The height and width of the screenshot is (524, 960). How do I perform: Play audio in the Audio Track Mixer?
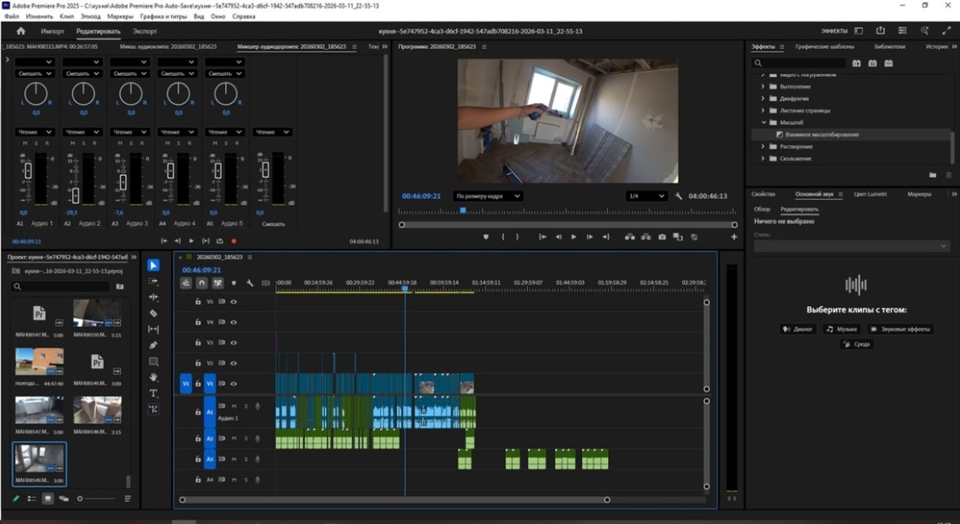coord(190,241)
